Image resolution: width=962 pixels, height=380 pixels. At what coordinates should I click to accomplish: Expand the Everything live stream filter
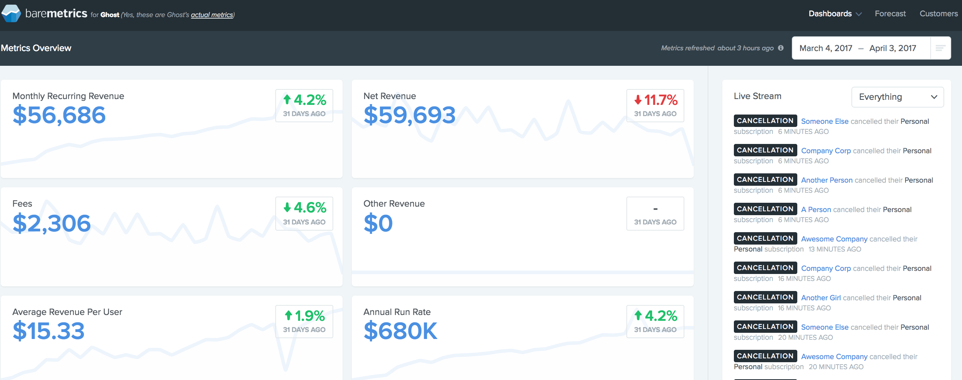tap(897, 97)
